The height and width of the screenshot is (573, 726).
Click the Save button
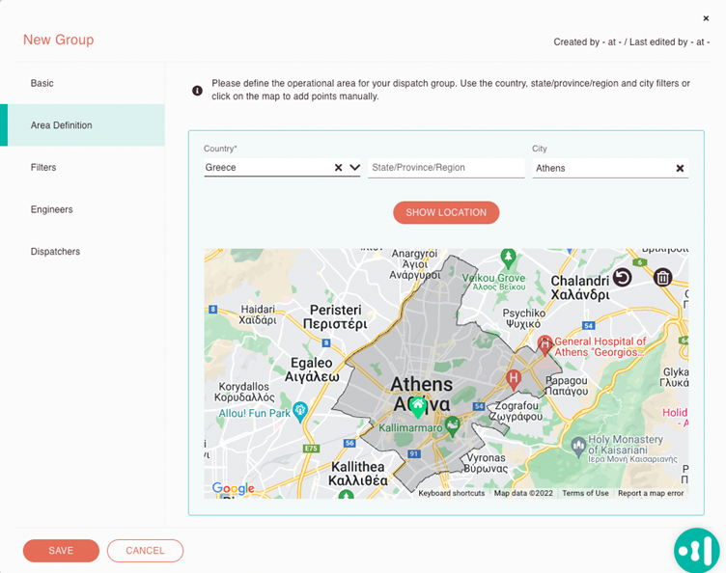(61, 551)
